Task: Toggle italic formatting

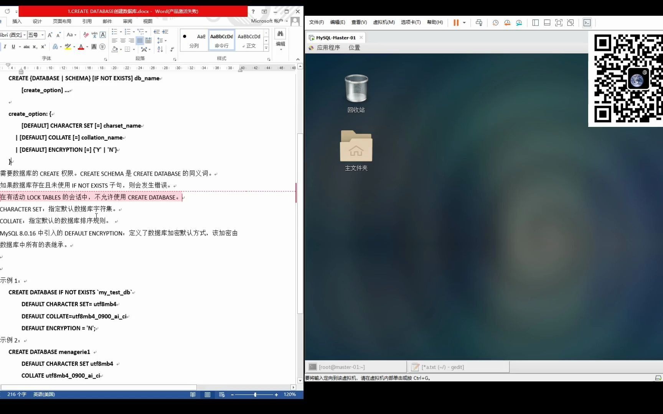Action: pos(5,47)
